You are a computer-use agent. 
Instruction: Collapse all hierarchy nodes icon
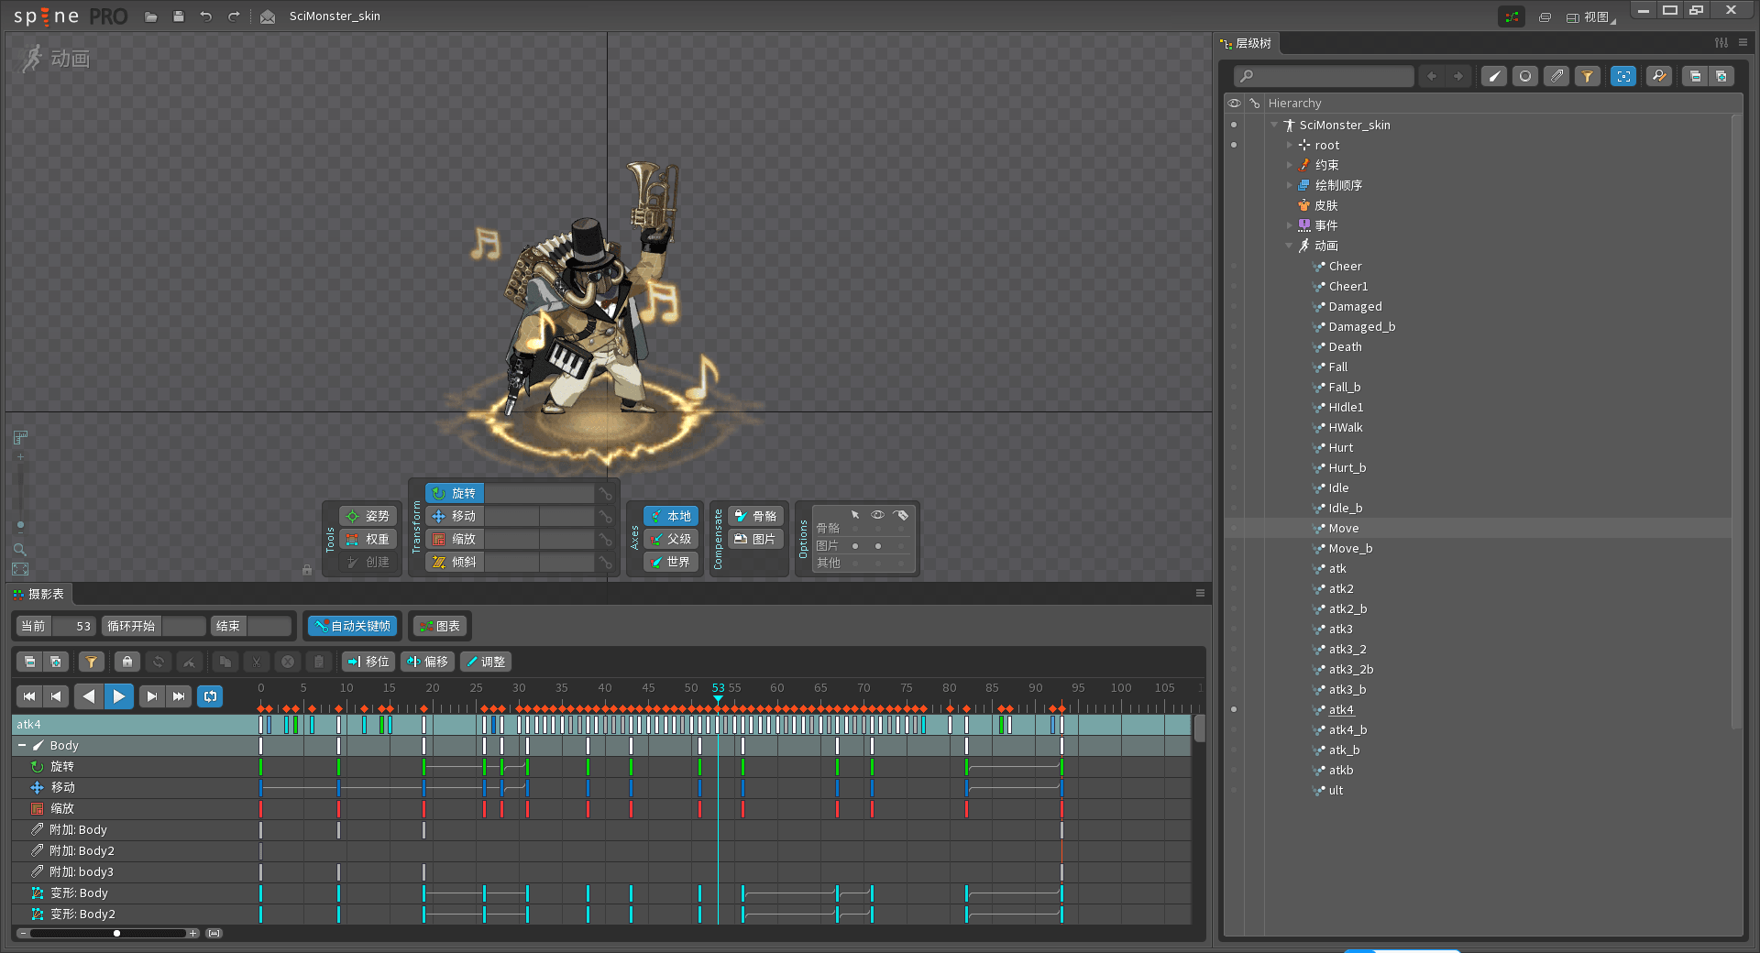click(x=1695, y=76)
